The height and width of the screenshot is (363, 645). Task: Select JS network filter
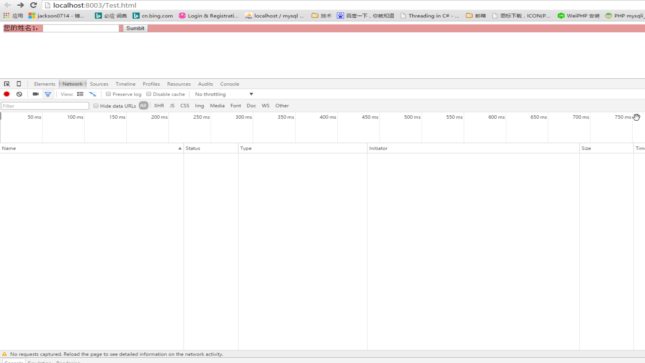172,106
